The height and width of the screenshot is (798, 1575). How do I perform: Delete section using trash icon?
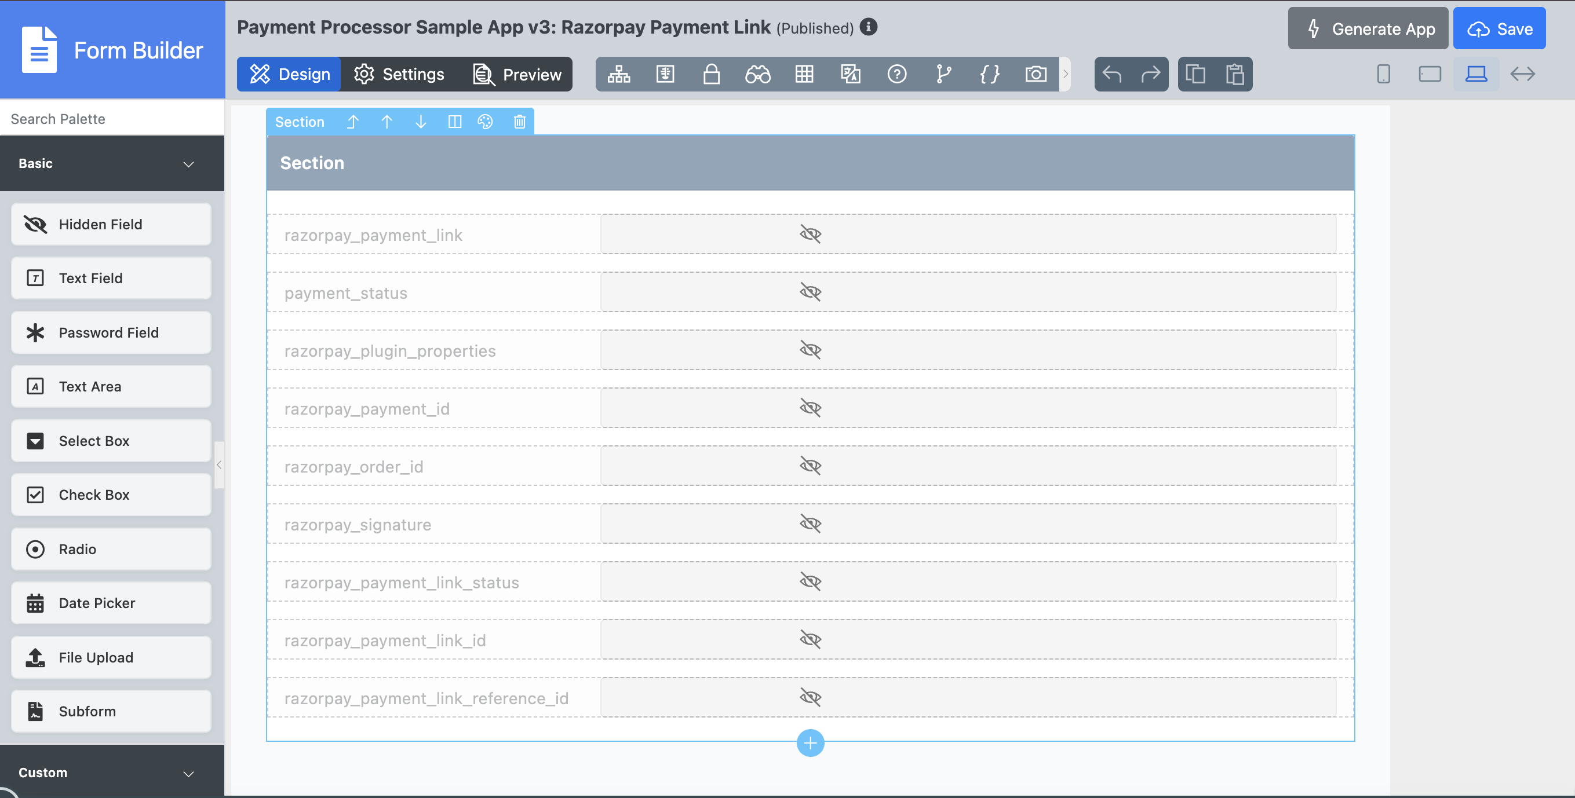[519, 122]
